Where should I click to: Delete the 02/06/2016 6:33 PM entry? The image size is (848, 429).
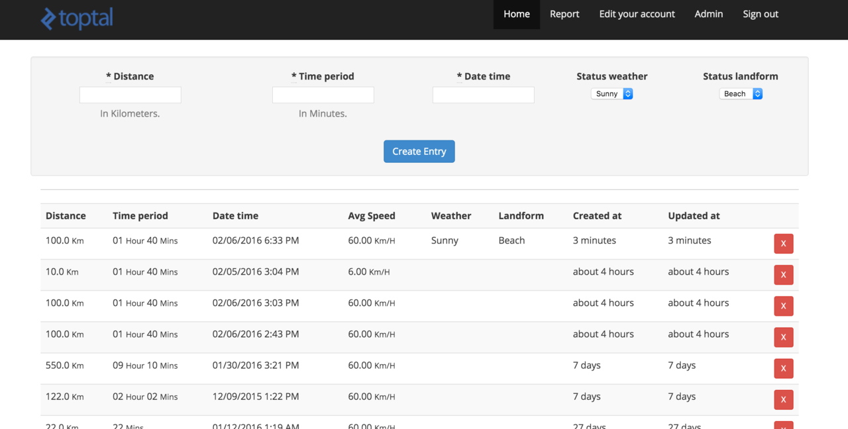[783, 244]
